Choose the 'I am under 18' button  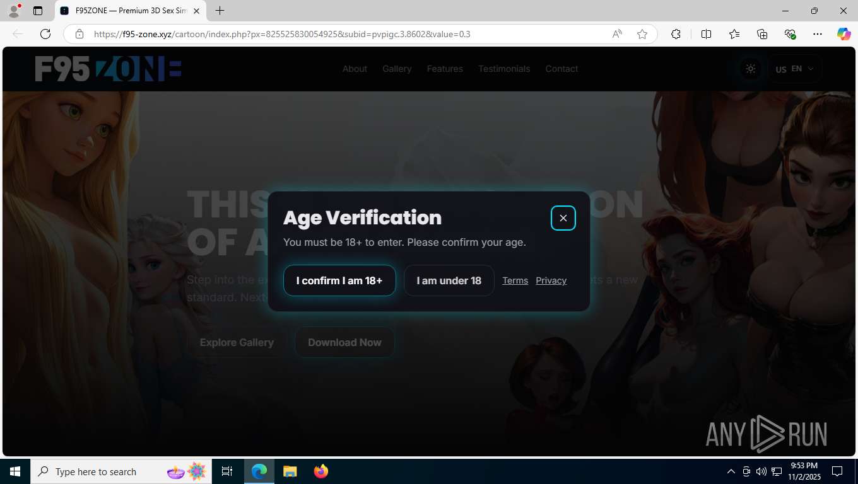(x=449, y=280)
